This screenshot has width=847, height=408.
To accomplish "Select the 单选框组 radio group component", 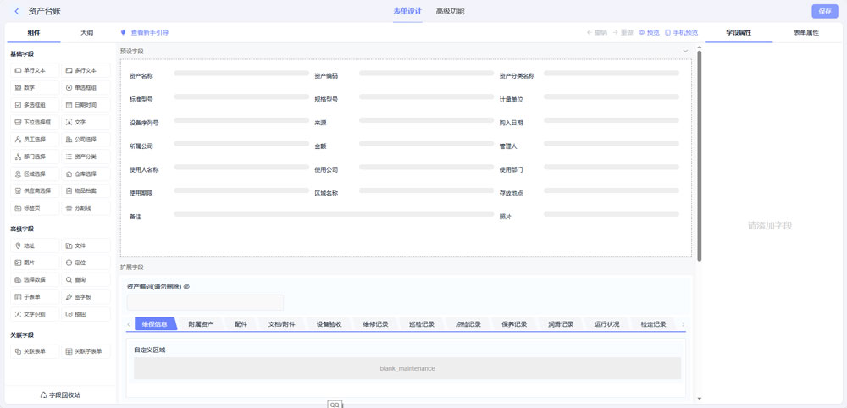I will (x=86, y=87).
